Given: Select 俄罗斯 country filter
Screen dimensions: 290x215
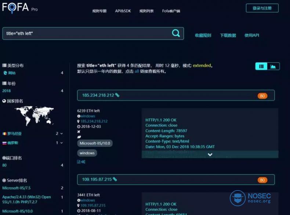Looking at the screenshot, I should click(x=13, y=143).
